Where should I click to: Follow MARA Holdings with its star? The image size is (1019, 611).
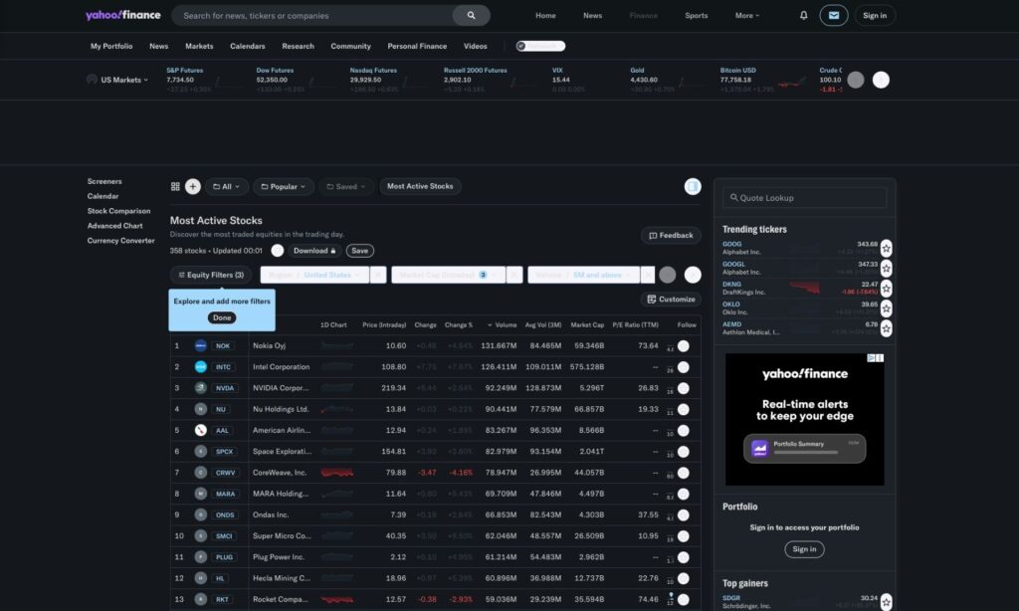click(683, 494)
